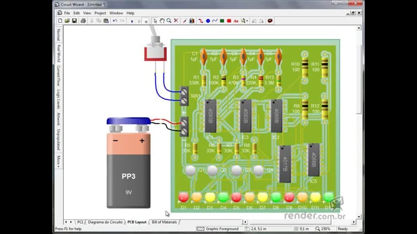417x234 pixels.
Task: Select the red track routing tool
Action: pos(201,21)
